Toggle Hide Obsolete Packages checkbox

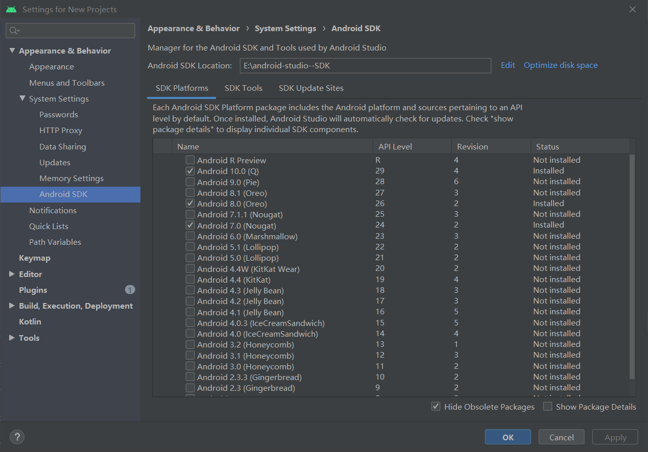(436, 407)
